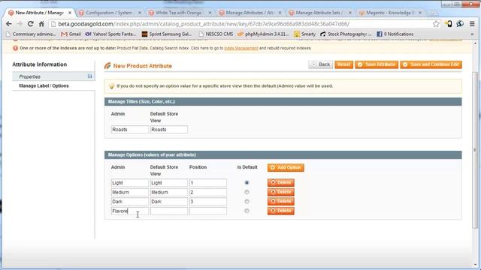Image resolution: width=481 pixels, height=270 pixels.
Task: Delete the Medium option row
Action: point(280,192)
